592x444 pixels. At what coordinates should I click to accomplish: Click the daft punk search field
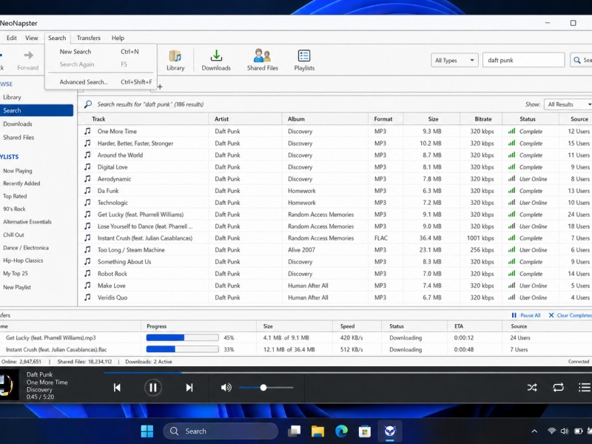[x=523, y=60]
